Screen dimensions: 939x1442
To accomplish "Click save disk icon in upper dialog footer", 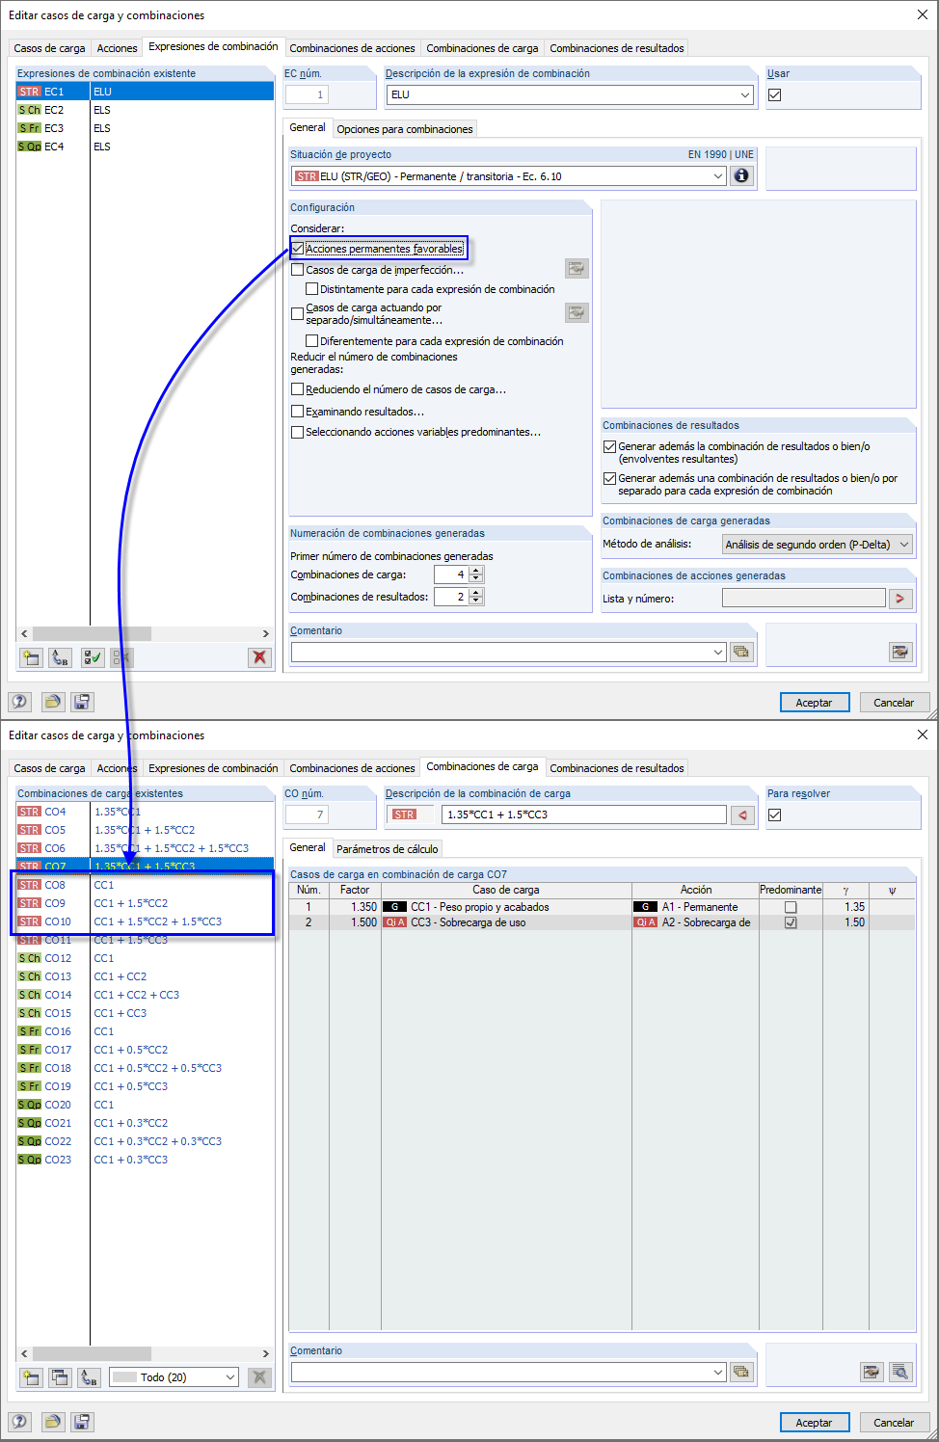I will (x=82, y=702).
